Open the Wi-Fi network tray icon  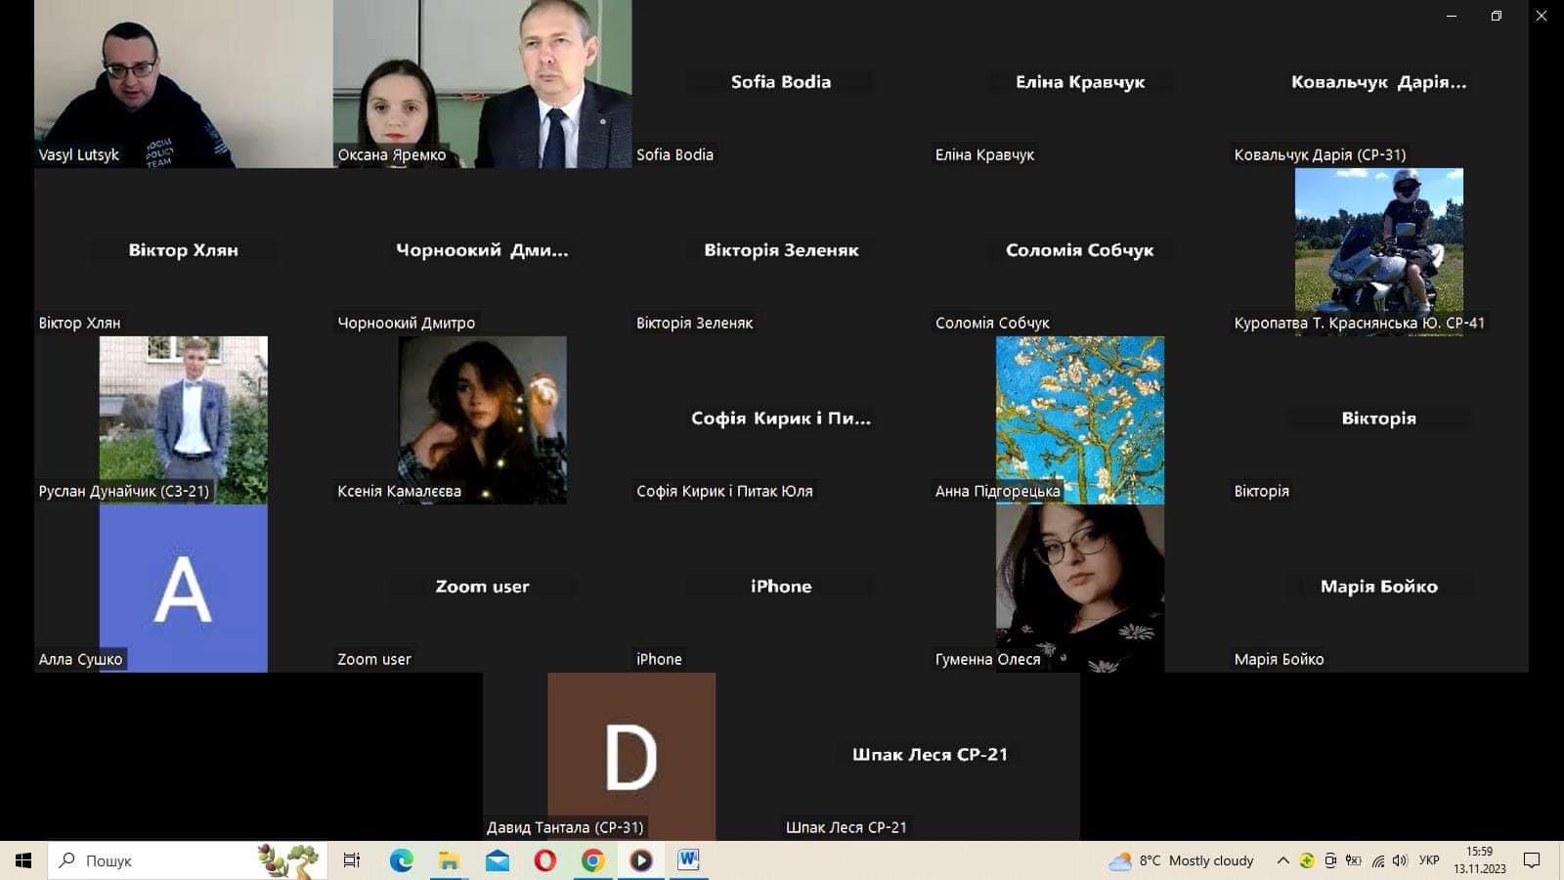coord(1377,860)
